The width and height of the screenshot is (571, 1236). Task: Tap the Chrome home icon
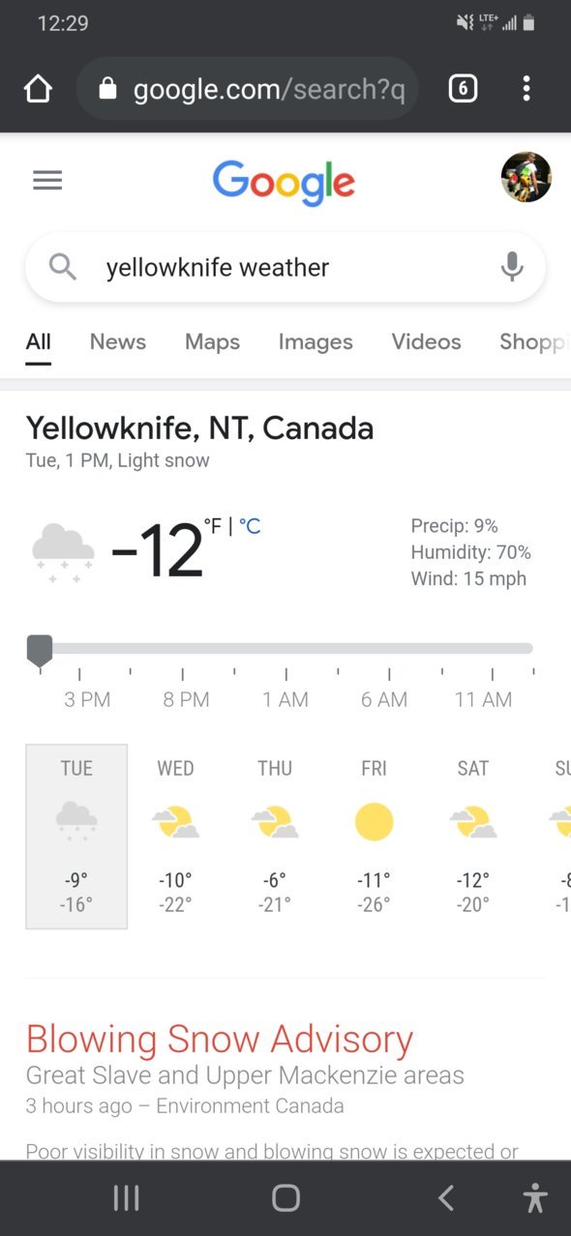point(38,90)
